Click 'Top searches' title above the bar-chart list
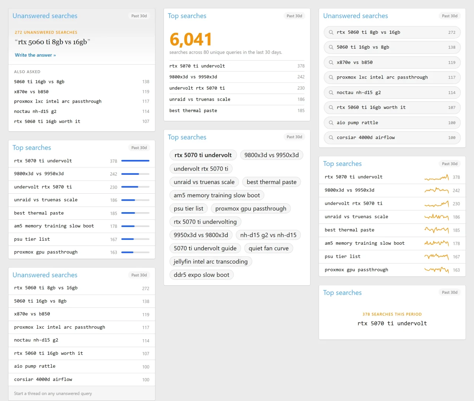This screenshot has width=474, height=401. pos(32,148)
